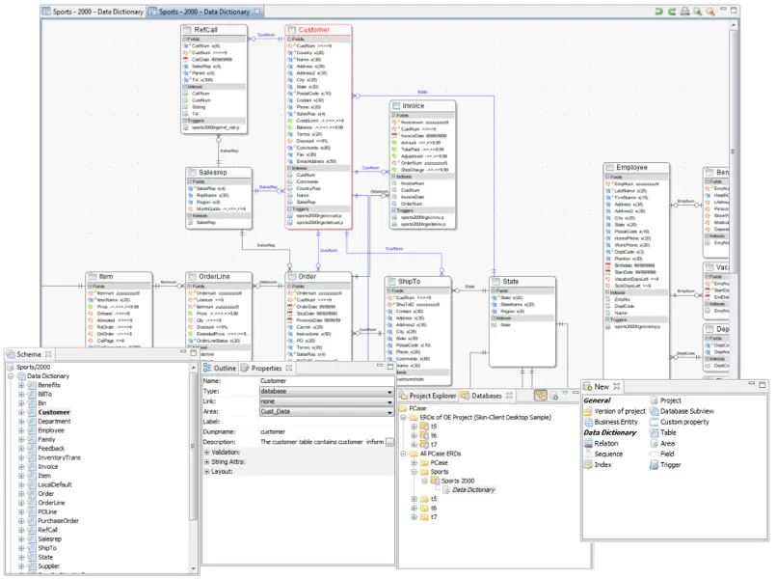Create a new Field
This screenshot has height=579, width=776.
(x=662, y=454)
